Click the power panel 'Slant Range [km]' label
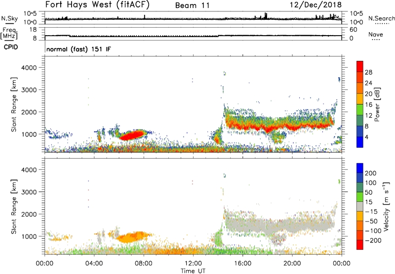Viewport: 395px width, 274px height. pos(14,104)
